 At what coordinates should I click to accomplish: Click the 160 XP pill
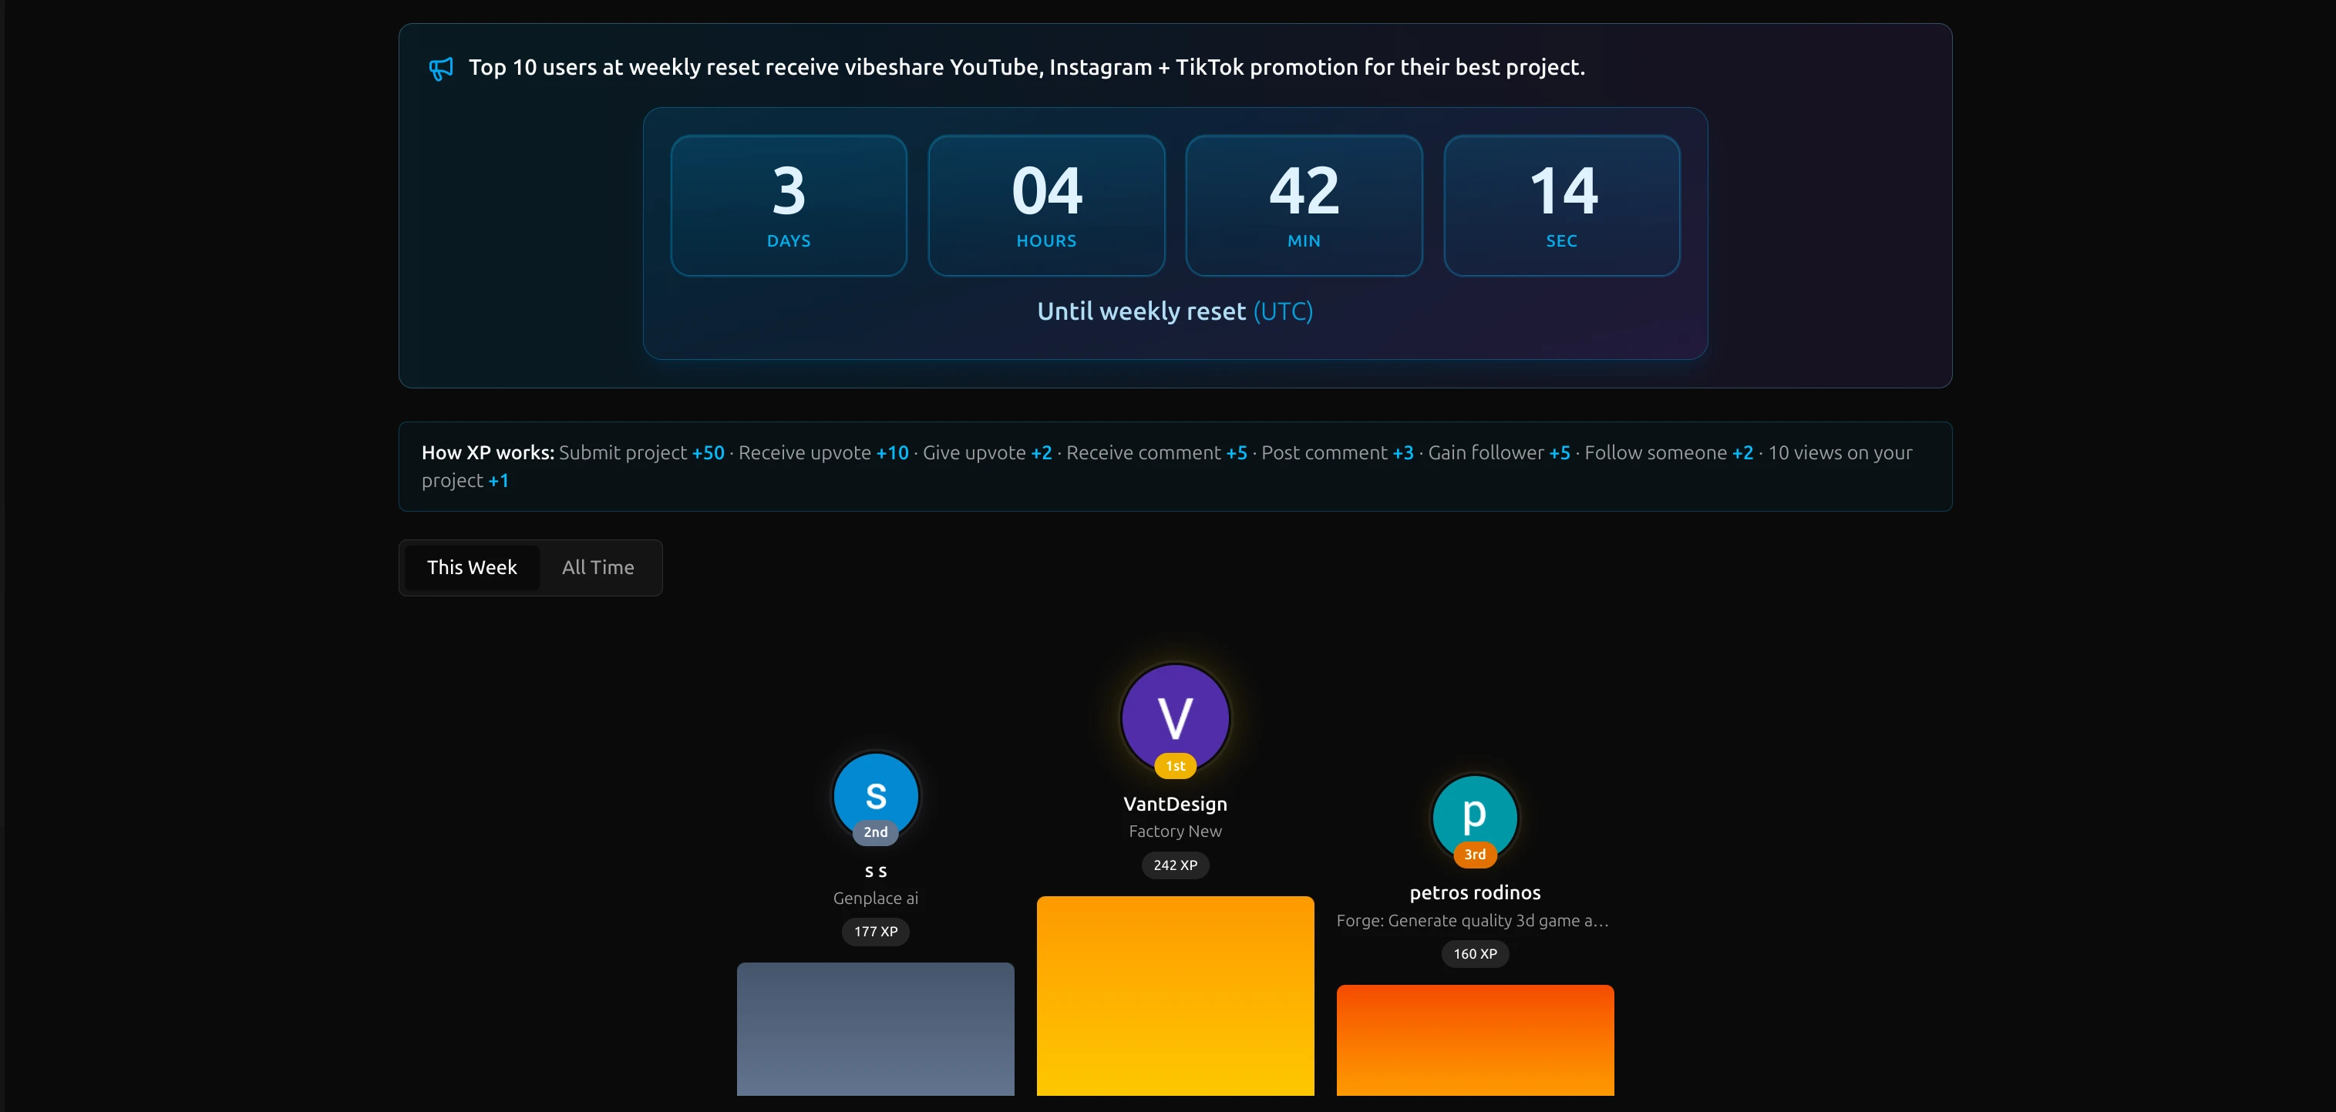click(x=1475, y=953)
